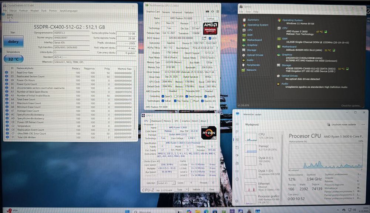Open Services icon in Task Manager sidebar
This screenshot has height=213, width=370.
click(x=237, y=179)
